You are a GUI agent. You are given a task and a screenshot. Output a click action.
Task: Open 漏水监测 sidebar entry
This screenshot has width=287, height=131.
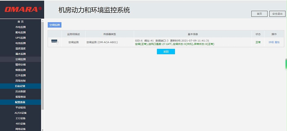click(20, 54)
